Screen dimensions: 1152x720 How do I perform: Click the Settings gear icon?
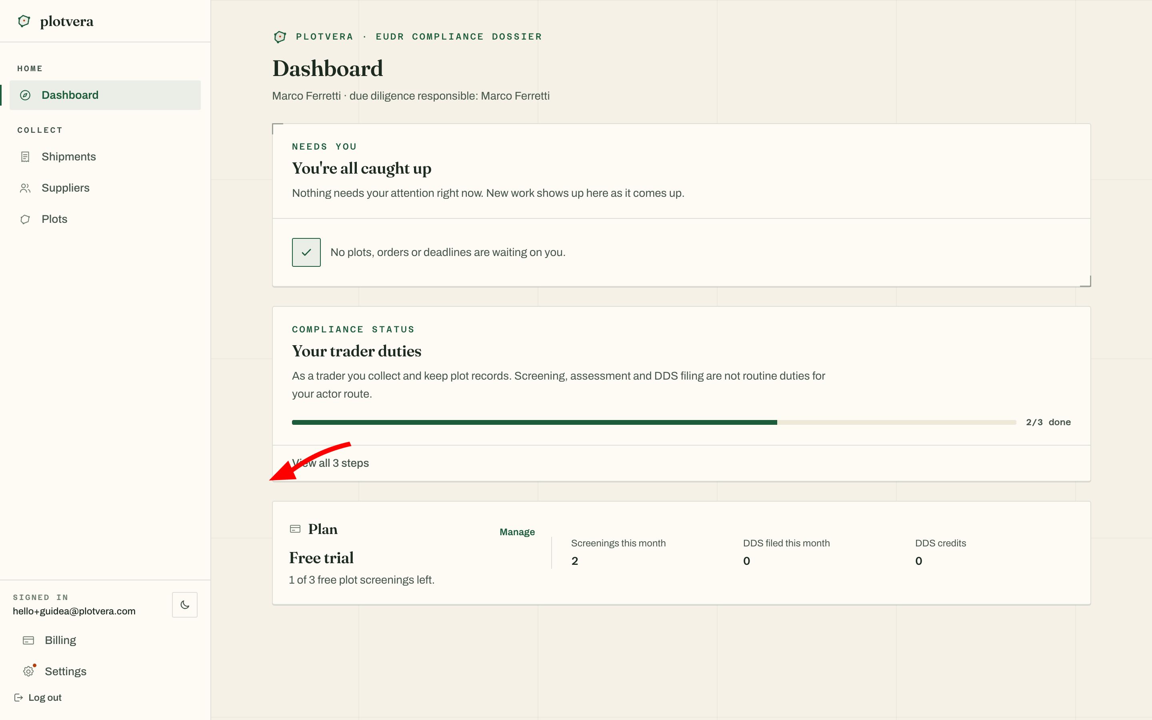[x=28, y=672]
